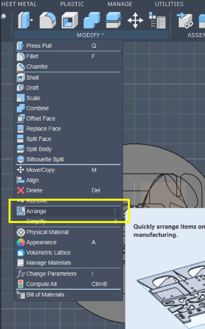This screenshot has width=205, height=329.
Task: Choose Chamfer from Modify menu
Action: point(68,67)
